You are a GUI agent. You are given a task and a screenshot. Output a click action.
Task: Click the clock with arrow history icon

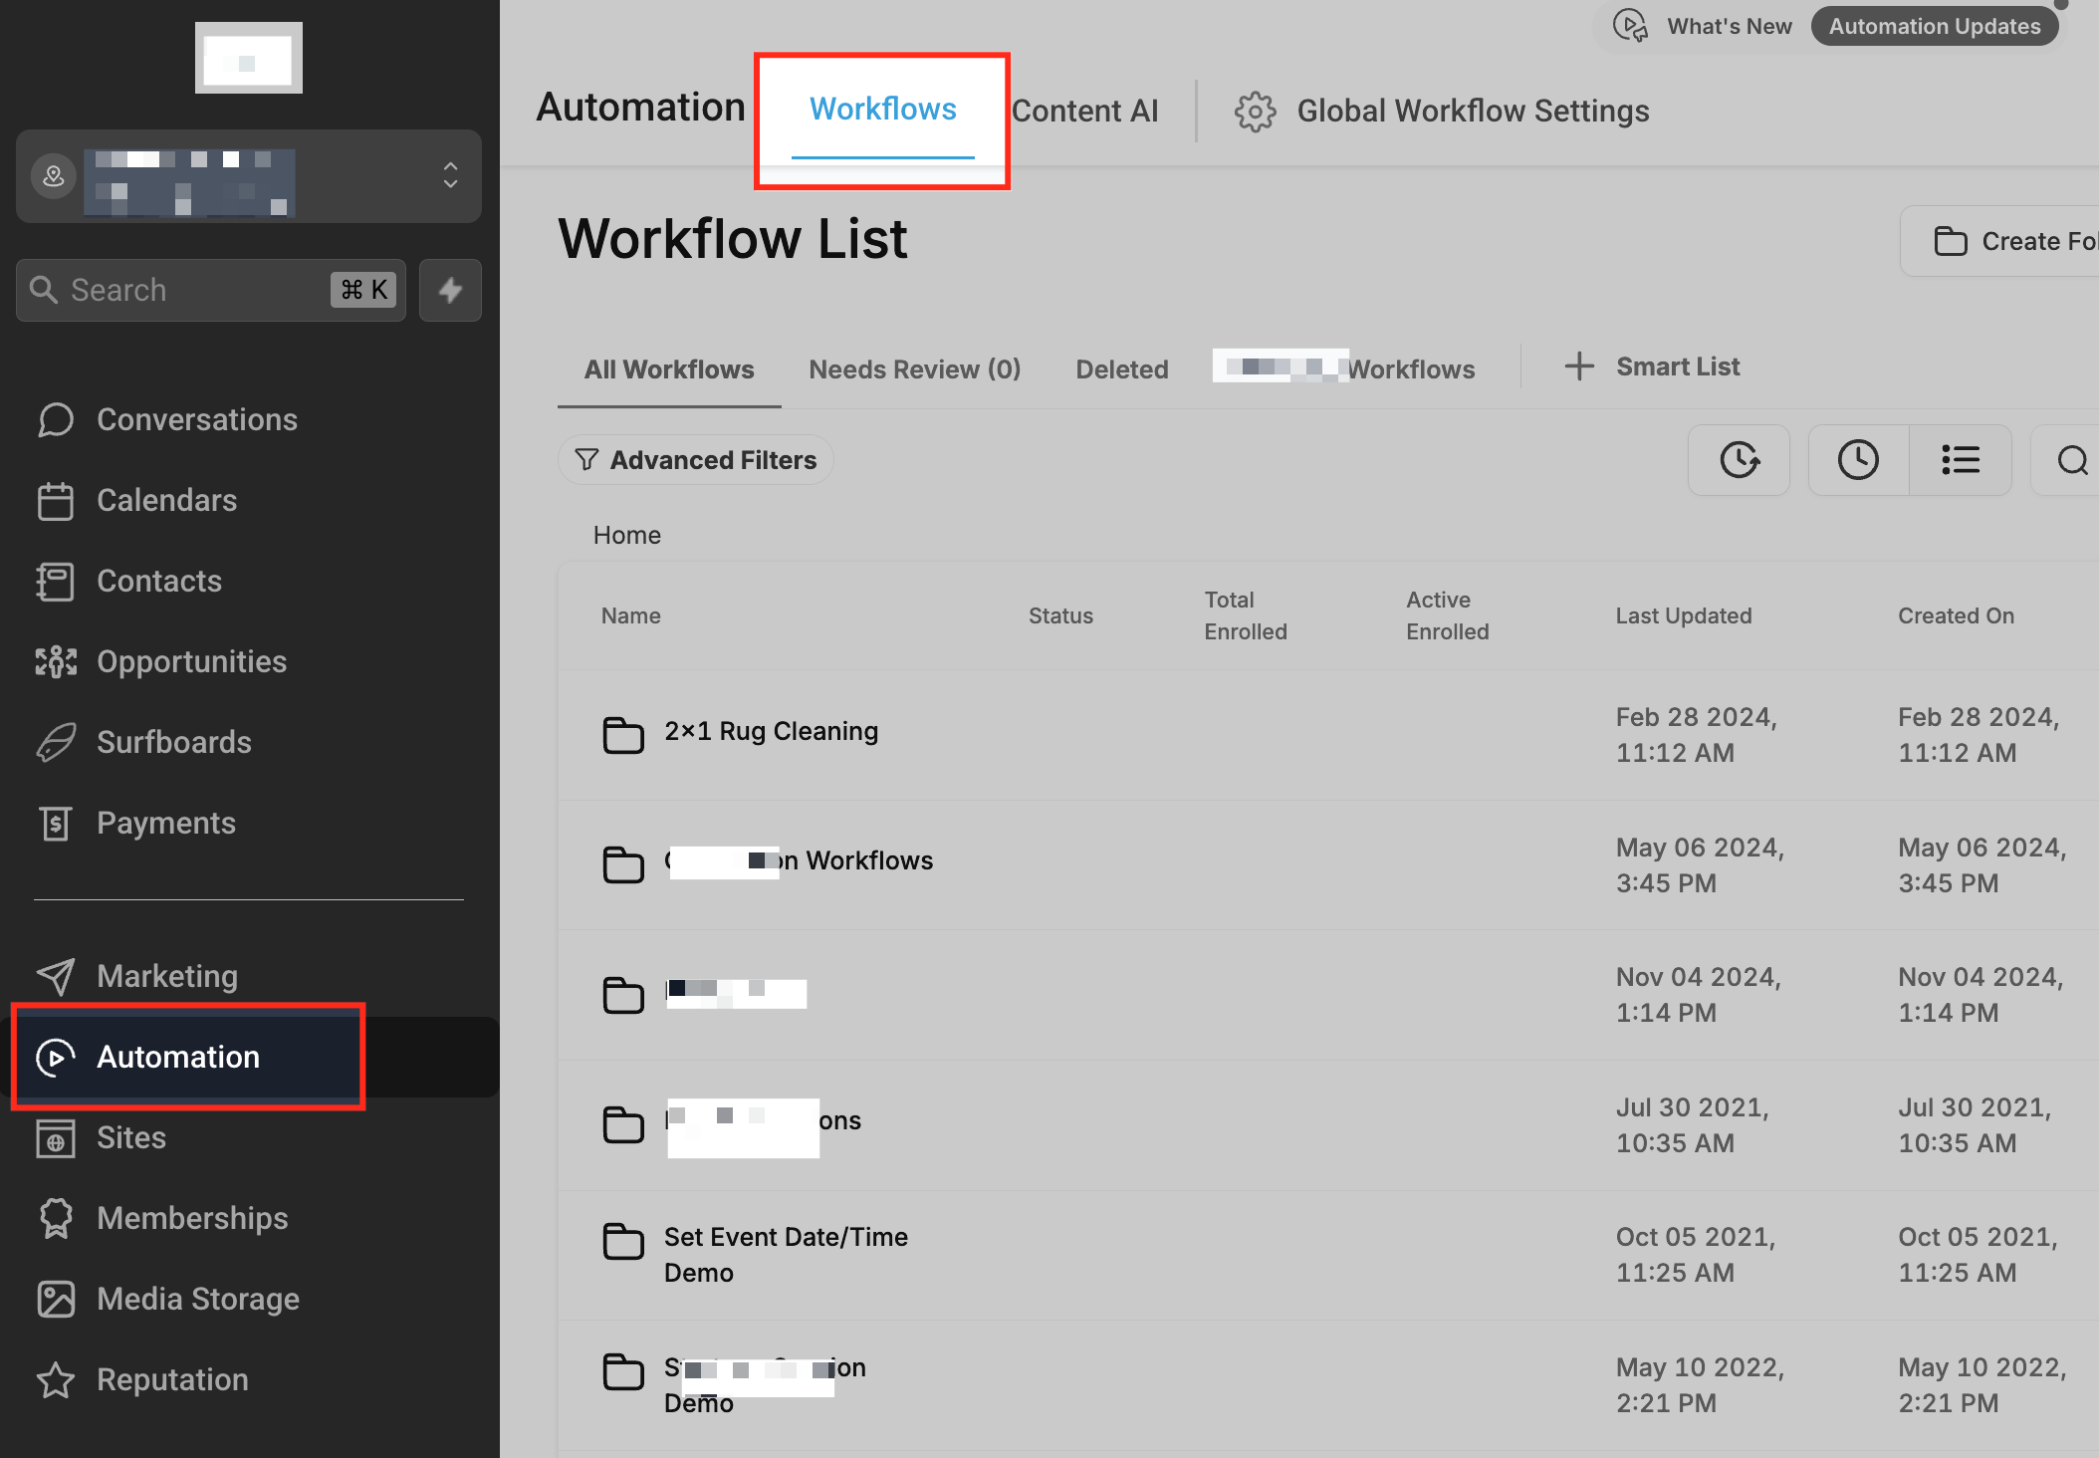point(1739,460)
